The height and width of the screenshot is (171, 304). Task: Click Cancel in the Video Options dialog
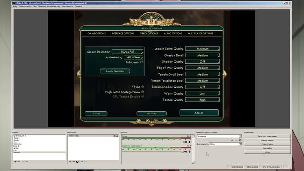pyautogui.click(x=96, y=114)
